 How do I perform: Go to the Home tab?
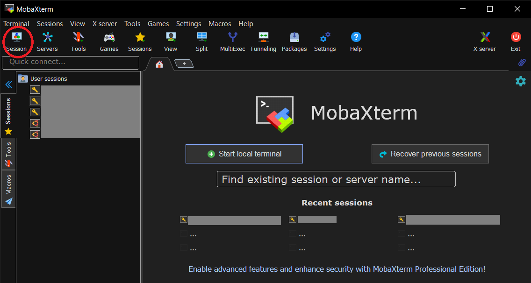pyautogui.click(x=159, y=64)
